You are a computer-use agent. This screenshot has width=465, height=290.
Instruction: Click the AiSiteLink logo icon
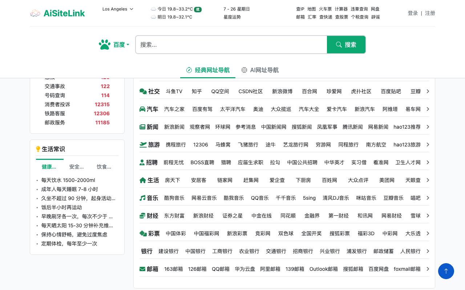click(x=35, y=13)
